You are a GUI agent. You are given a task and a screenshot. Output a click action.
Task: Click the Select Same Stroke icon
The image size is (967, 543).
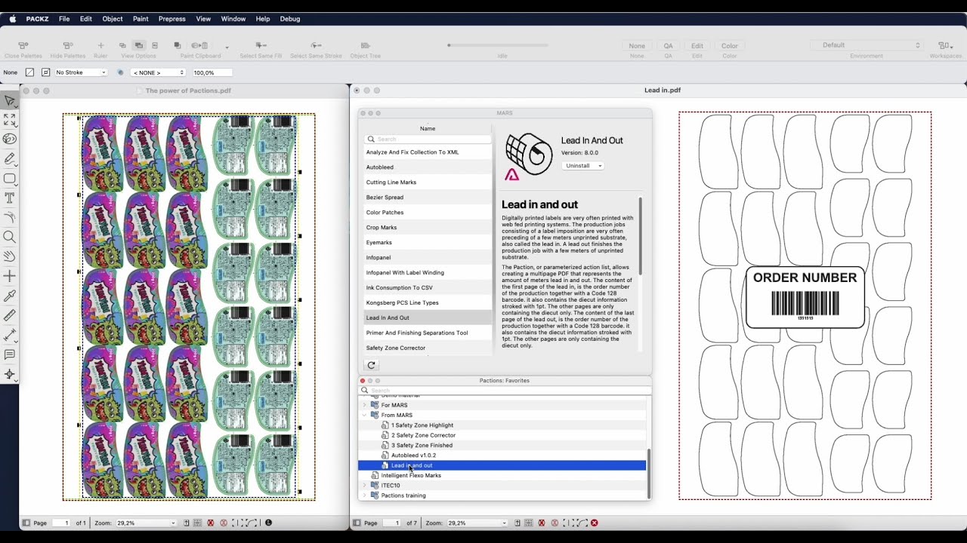317,46
